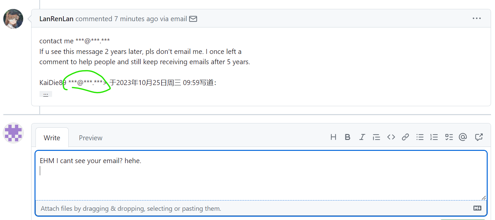Screen dimensions: 495x220
Task: Toggle bold formatting
Action: 347,137
